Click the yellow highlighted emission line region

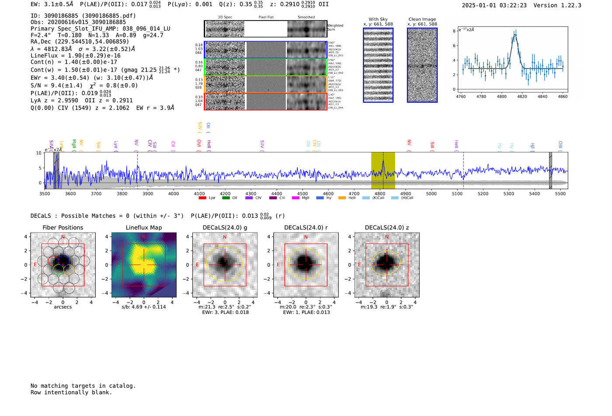pos(383,171)
